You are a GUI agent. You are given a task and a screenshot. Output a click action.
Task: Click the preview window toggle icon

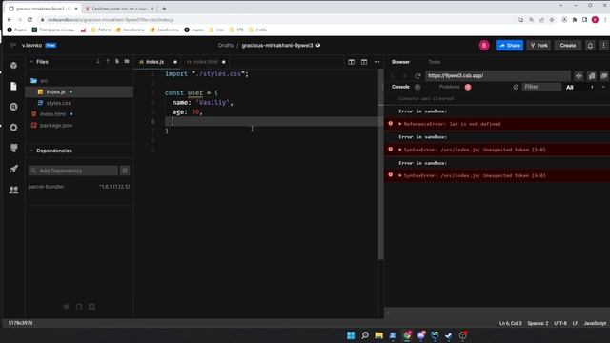coord(364,62)
